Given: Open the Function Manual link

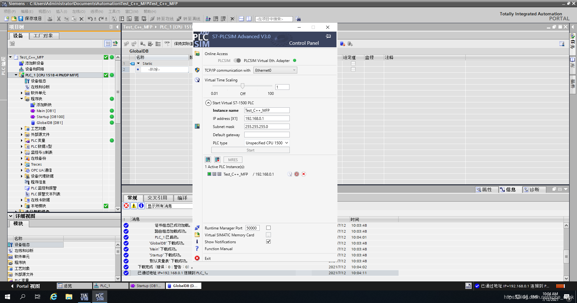Looking at the screenshot, I should 219,249.
